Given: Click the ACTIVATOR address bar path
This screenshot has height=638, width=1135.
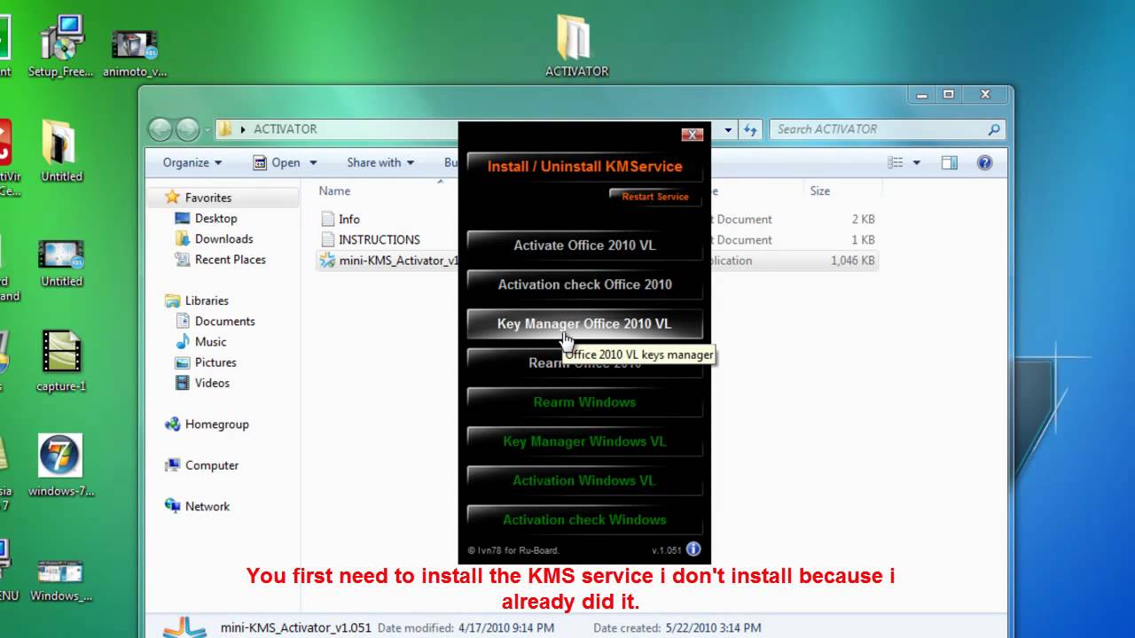Looking at the screenshot, I should [x=286, y=129].
